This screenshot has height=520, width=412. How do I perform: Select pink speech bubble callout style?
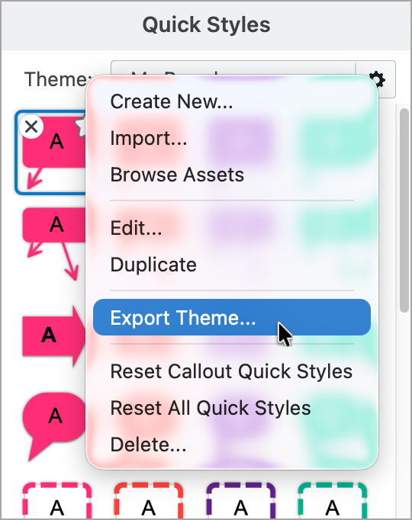(55, 426)
